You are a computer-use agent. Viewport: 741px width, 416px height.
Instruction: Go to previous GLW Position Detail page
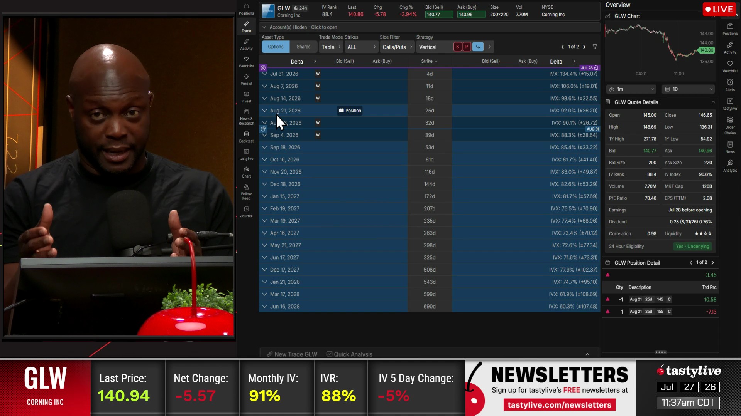tap(691, 263)
